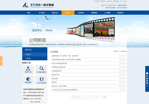
Task: Open the HS编码查询 magnifier tool
Action: pos(42,68)
